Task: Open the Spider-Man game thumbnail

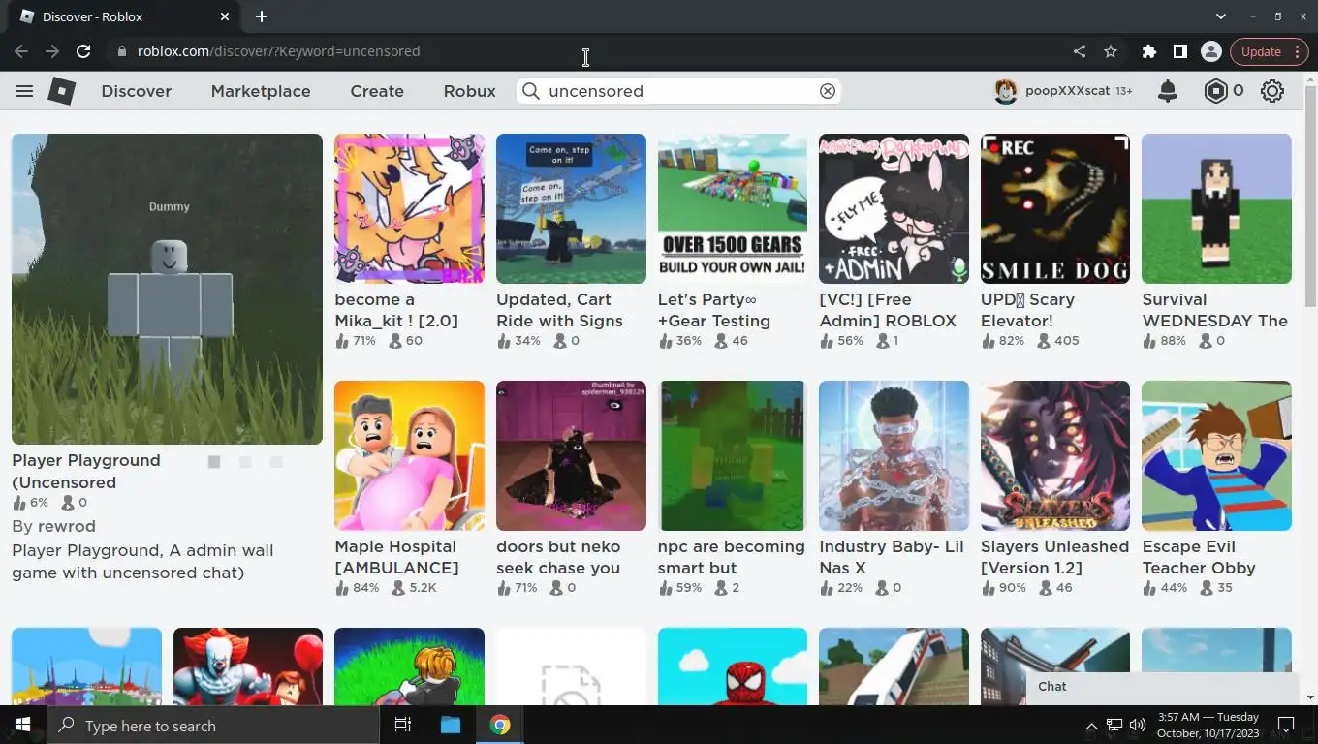Action: (x=732, y=666)
